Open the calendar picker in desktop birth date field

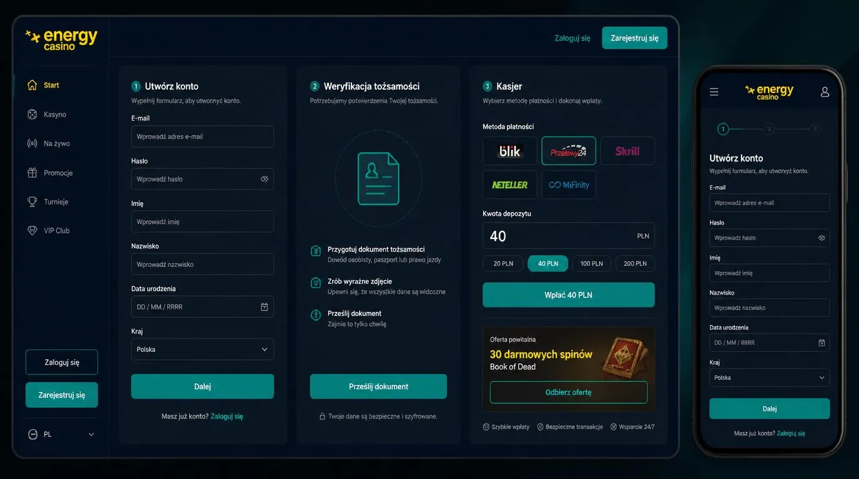coord(264,307)
